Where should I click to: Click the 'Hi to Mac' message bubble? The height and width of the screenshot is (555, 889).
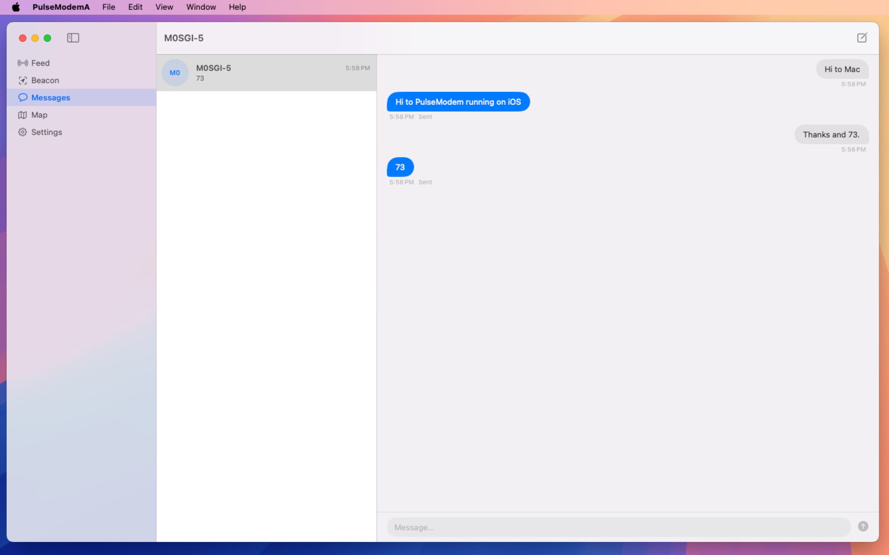coord(842,69)
